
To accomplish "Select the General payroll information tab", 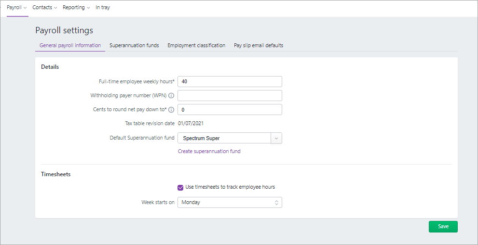I will click(x=70, y=46).
